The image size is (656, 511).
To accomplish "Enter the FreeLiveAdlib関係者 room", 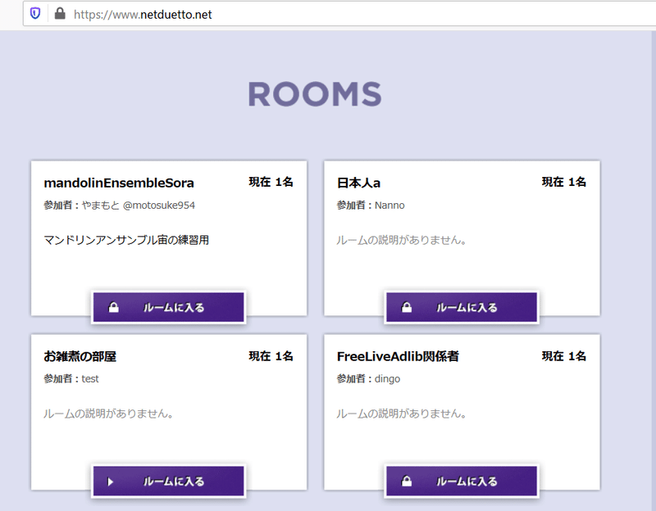I will point(462,482).
